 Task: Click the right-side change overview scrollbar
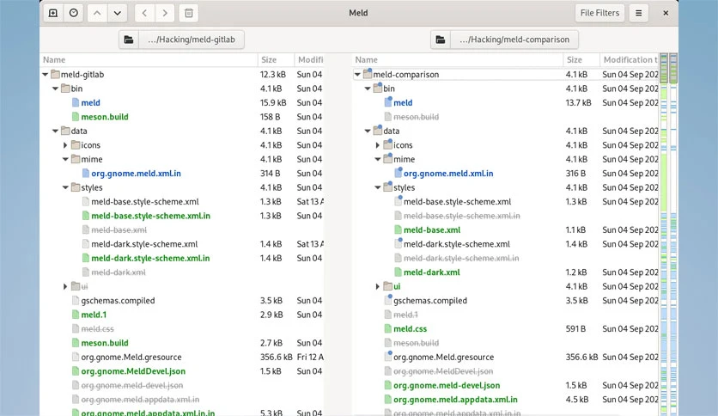(673, 234)
